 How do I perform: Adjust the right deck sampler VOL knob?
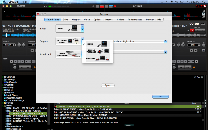pyautogui.click(x=204, y=45)
